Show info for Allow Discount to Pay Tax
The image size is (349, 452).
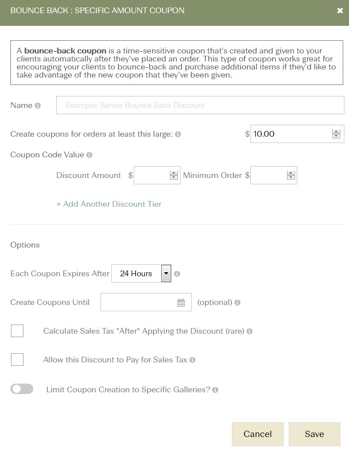click(192, 360)
